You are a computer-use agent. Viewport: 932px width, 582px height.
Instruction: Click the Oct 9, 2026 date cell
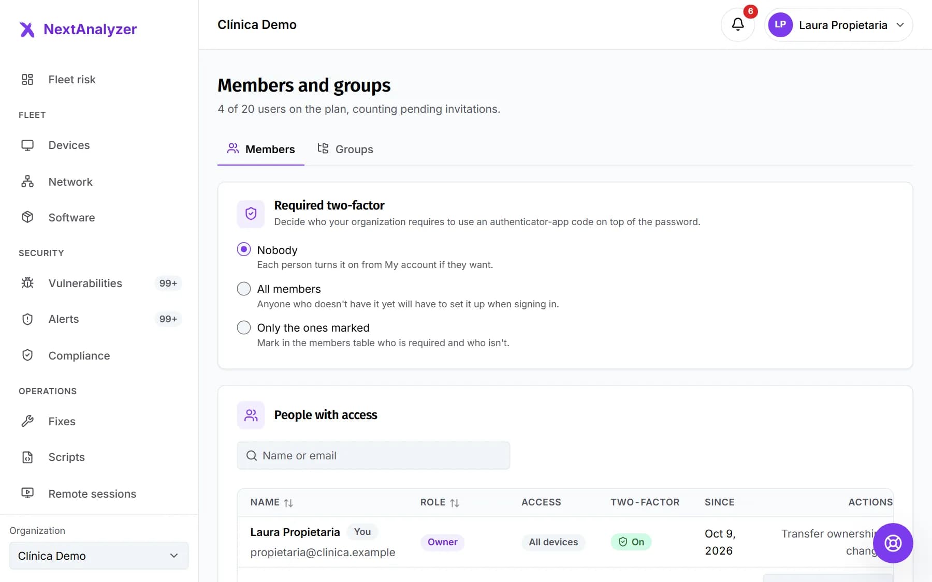(x=720, y=542)
